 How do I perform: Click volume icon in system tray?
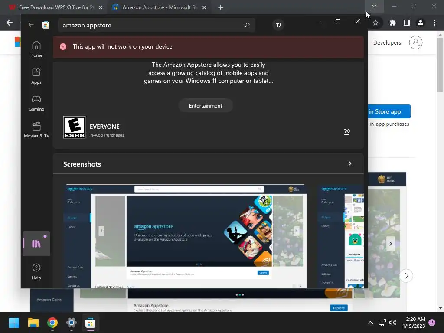393,323
